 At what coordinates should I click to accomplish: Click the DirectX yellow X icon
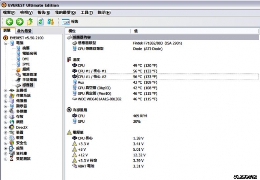click(x=12, y=128)
